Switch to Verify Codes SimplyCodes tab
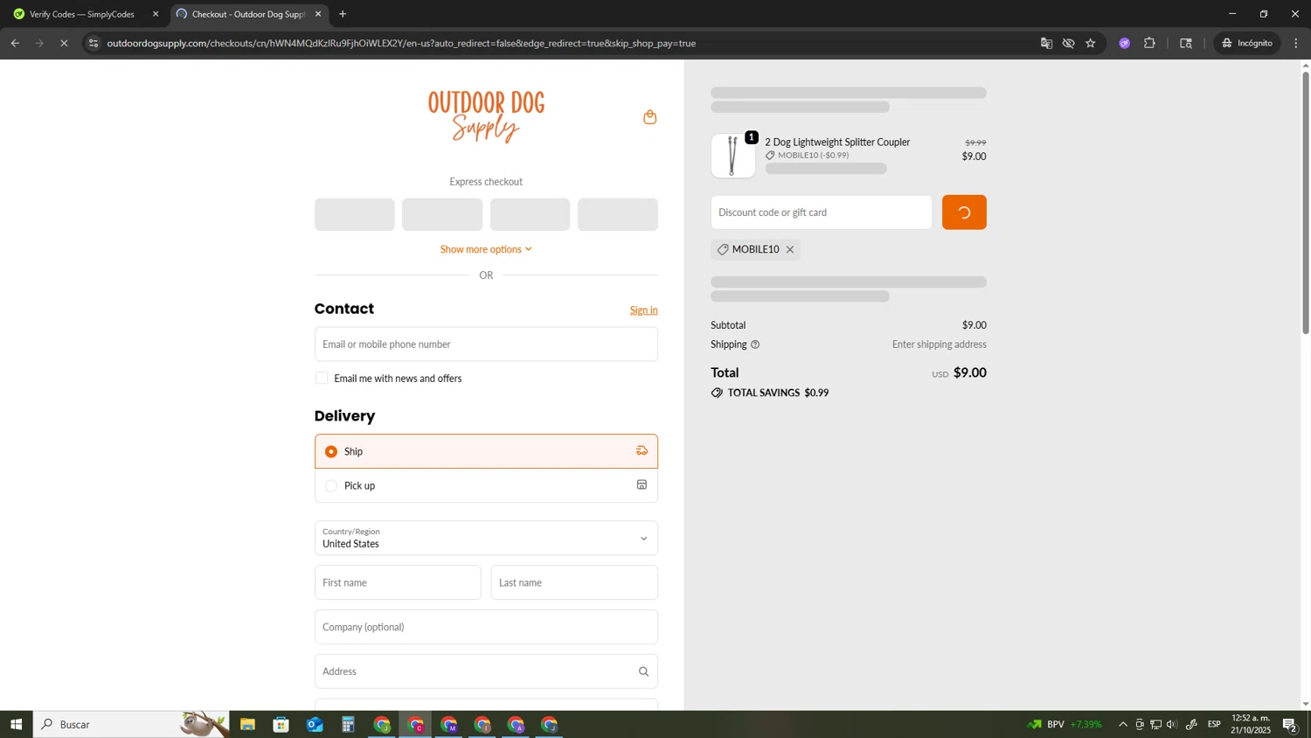 (x=84, y=14)
